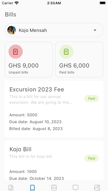Open the store tab icon
Screen dimensions: 108x191
[54, 188]
